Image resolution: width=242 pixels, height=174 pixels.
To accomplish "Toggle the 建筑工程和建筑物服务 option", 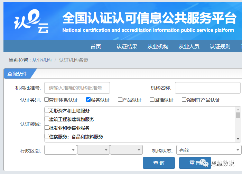I will (47, 119).
